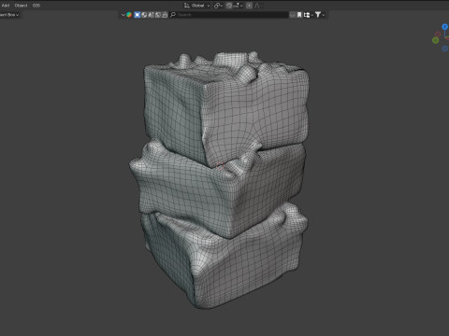Open the pivot point link dropdown
Viewport: 449px width, 336px height.
[x=217, y=6]
